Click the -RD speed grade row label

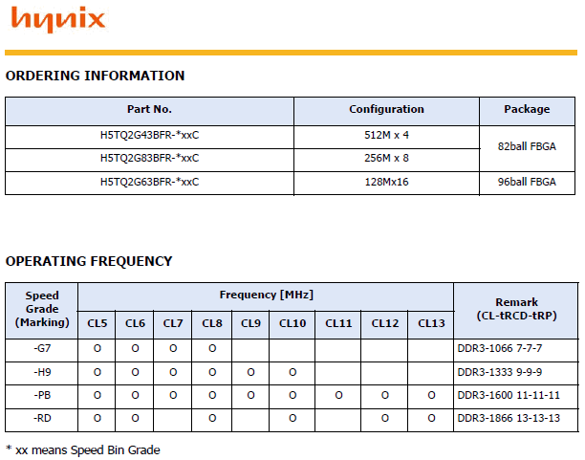click(41, 418)
